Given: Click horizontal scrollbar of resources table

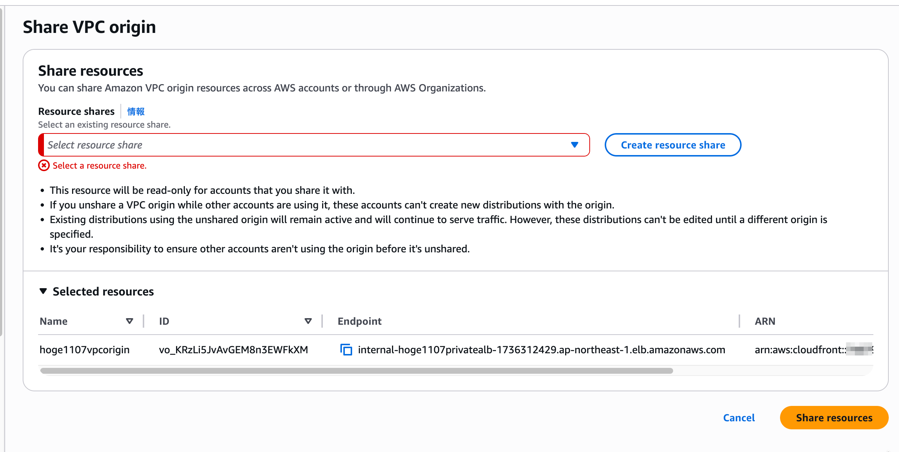Looking at the screenshot, I should pyautogui.click(x=356, y=371).
